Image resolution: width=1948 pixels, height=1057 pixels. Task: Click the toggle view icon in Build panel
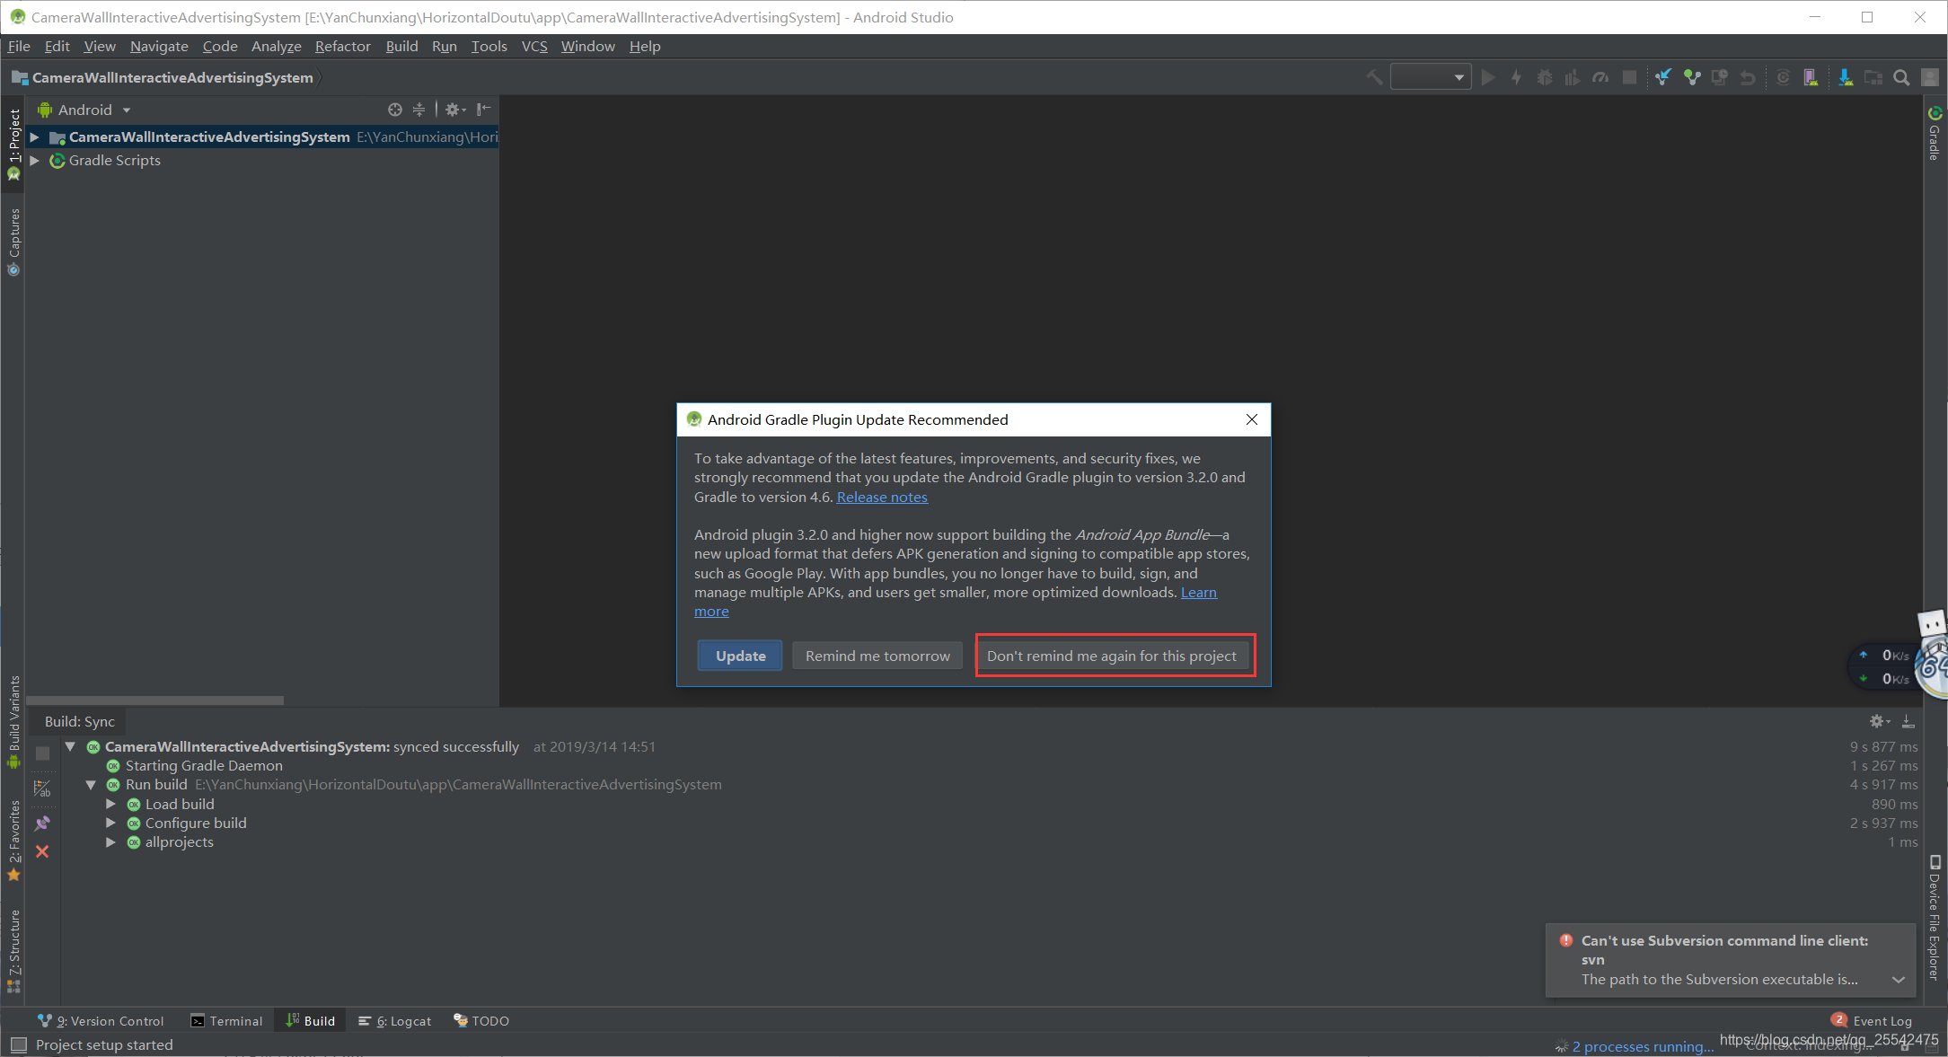tap(42, 788)
